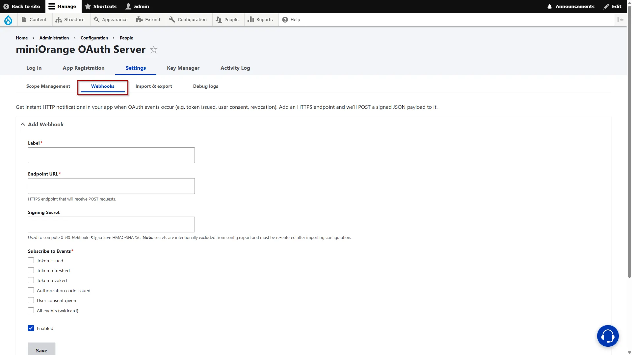Viewport: 632px width, 355px height.
Task: Click the People users icon
Action: [219, 20]
